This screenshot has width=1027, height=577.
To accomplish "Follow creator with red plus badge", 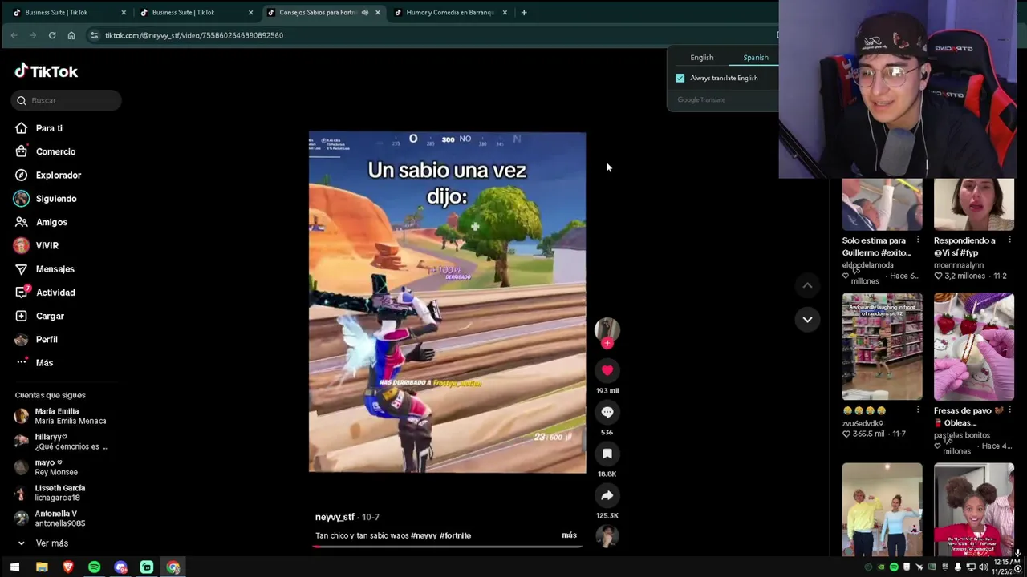I will (607, 344).
